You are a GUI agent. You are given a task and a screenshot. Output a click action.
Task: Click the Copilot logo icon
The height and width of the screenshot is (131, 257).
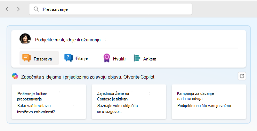[15, 76]
